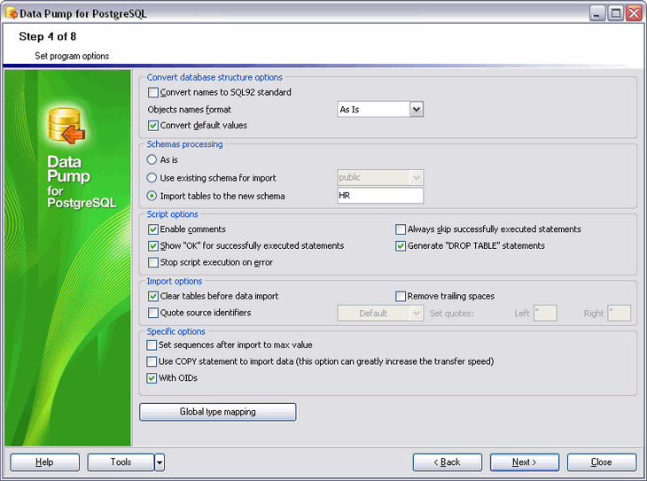Go to next step with Next button
The height and width of the screenshot is (481, 647).
point(524,462)
